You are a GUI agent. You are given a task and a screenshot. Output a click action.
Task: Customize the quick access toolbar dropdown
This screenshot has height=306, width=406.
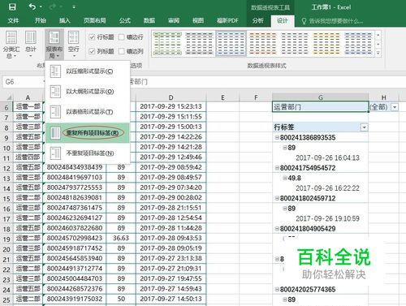click(x=74, y=7)
